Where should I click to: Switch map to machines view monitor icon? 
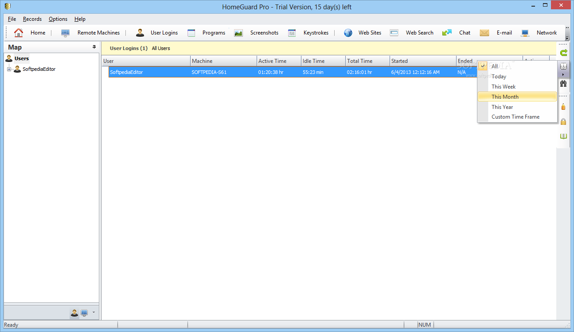click(x=84, y=313)
